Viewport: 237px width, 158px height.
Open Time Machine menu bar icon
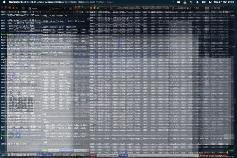click(x=191, y=2)
